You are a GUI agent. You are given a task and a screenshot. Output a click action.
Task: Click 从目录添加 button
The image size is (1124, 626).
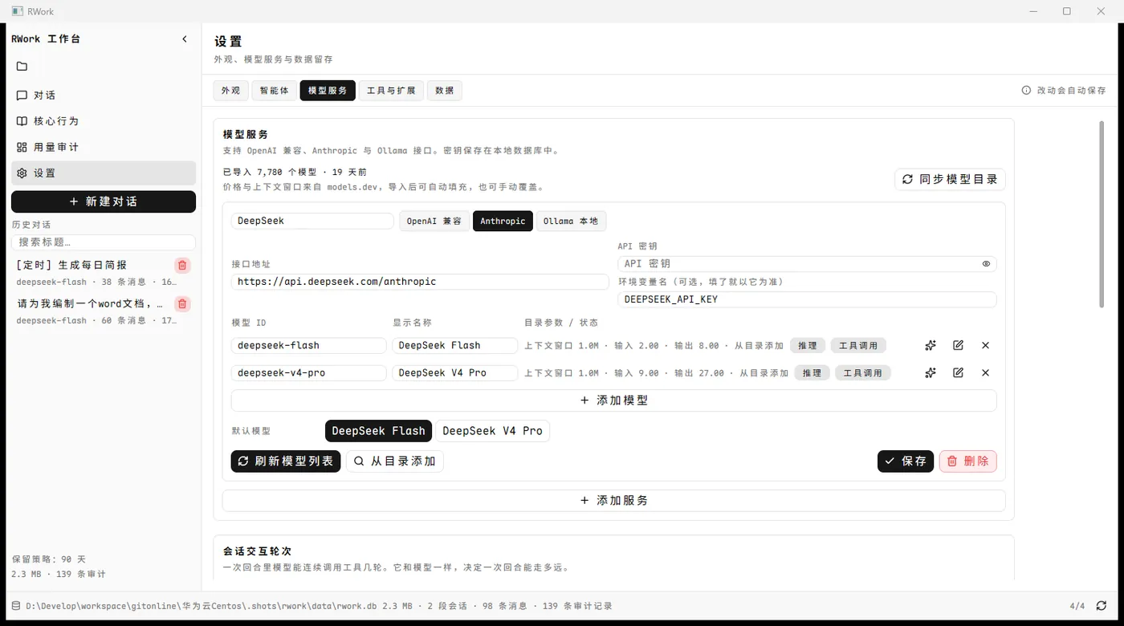tap(395, 461)
